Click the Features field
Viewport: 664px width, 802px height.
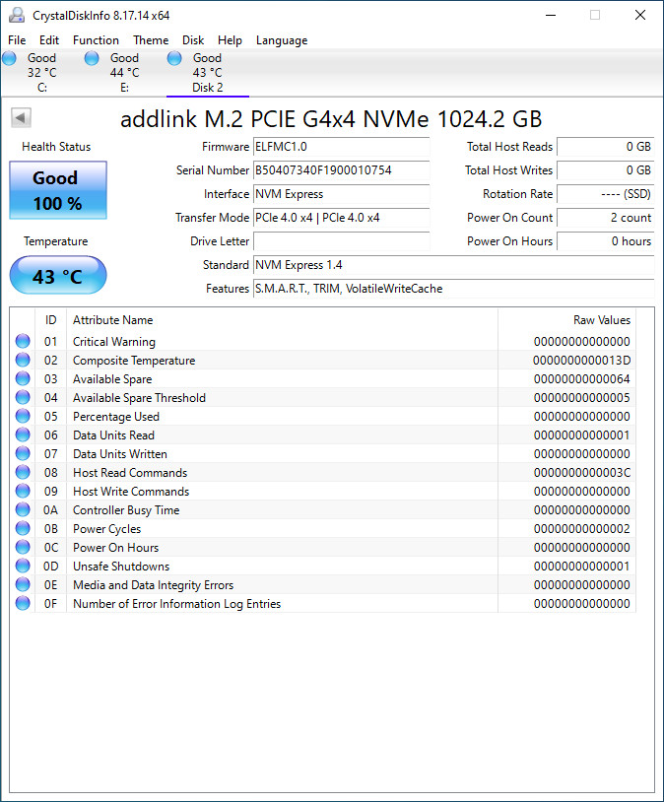(454, 289)
